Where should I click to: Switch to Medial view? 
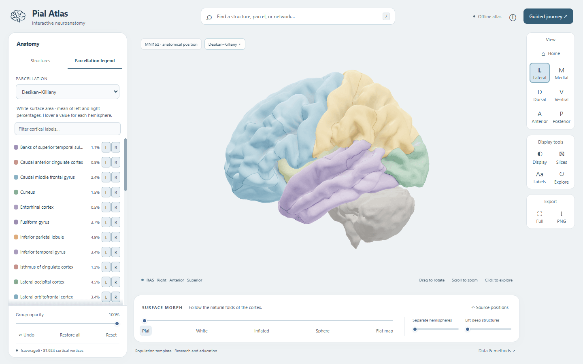click(562, 73)
